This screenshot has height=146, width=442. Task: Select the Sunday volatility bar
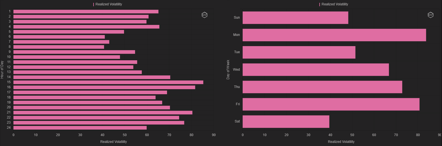click(x=295, y=17)
